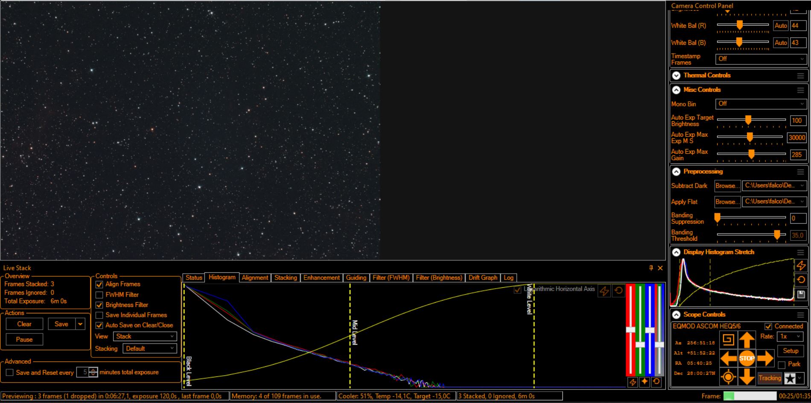This screenshot has width=811, height=403.
Task: Open the Preprocessing panel menu icon
Action: point(800,172)
